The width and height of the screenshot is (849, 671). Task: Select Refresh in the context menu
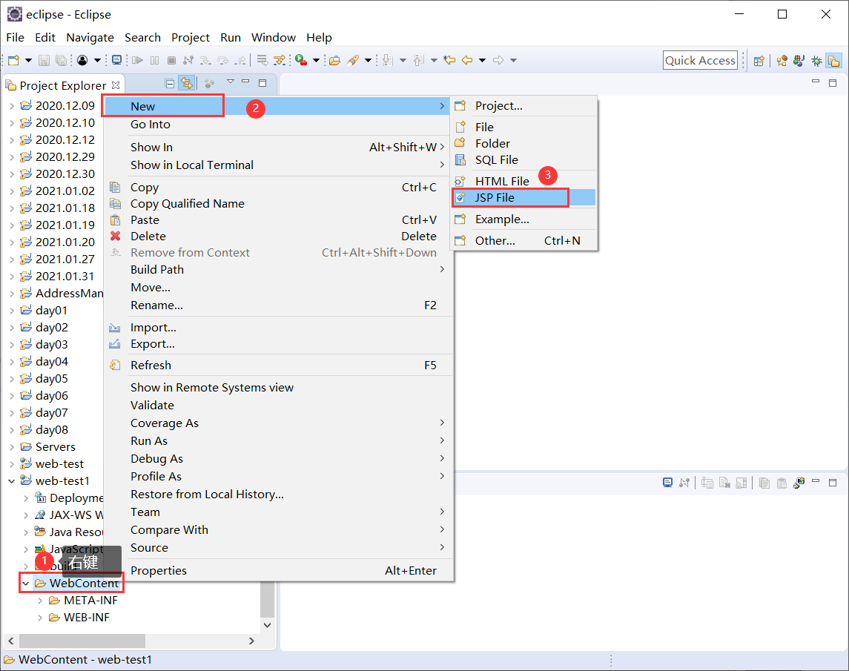coord(277,365)
